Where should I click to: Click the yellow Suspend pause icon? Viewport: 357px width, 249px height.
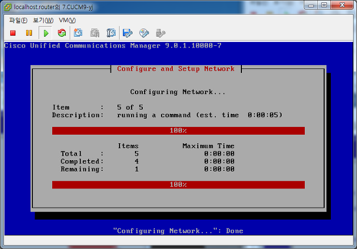click(29, 33)
